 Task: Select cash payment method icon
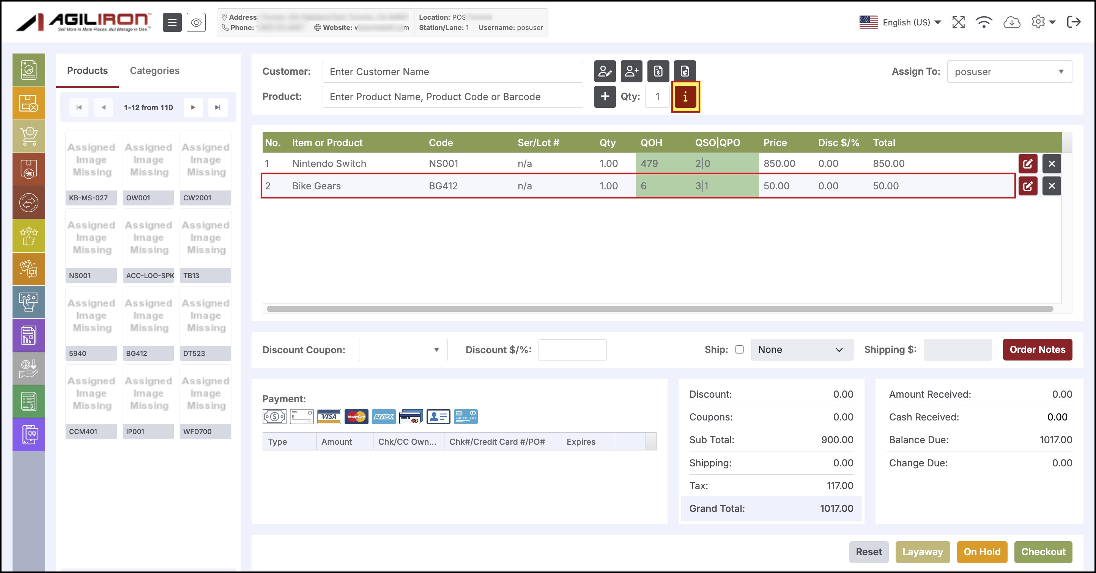pyautogui.click(x=274, y=416)
